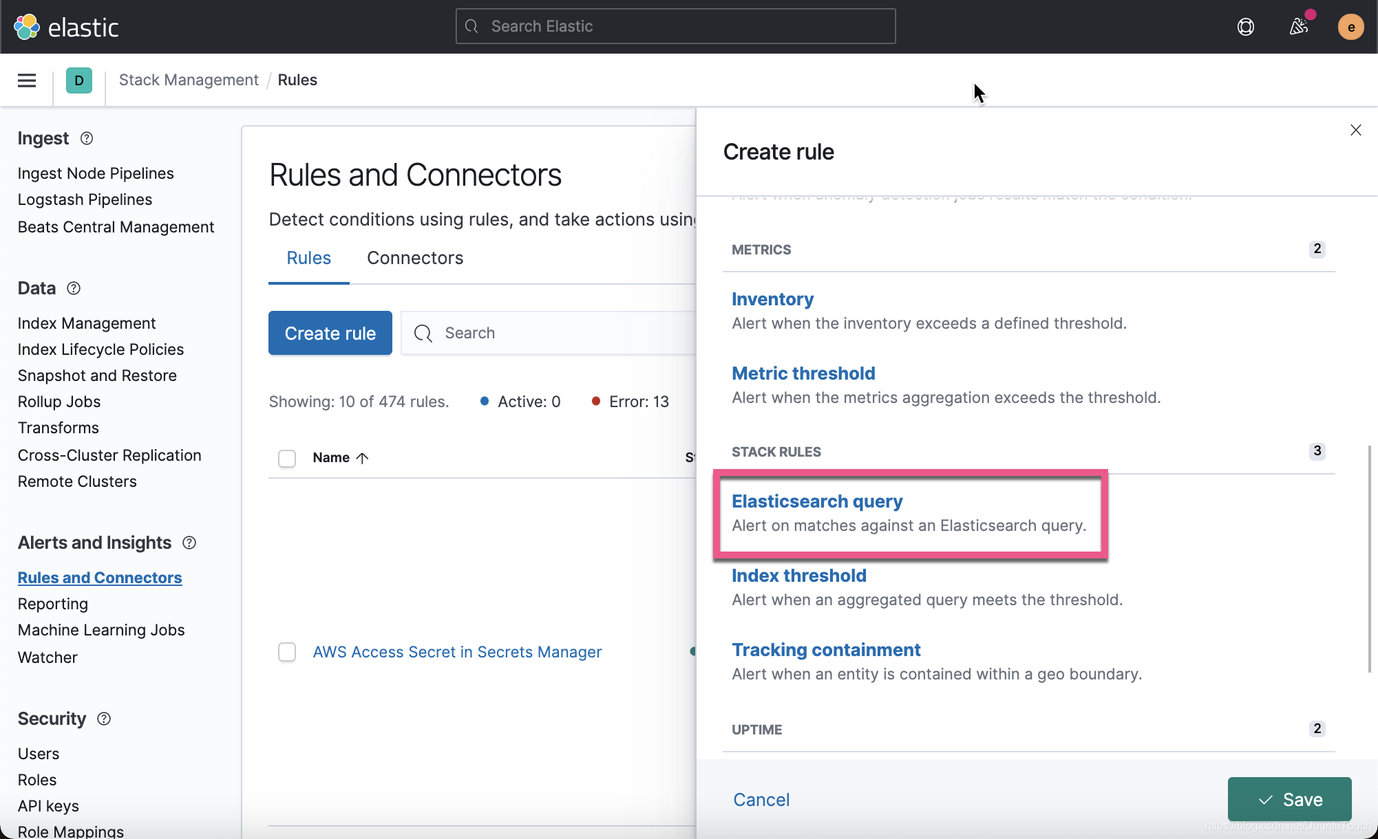
Task: Open the user avatar menu
Action: pos(1350,27)
